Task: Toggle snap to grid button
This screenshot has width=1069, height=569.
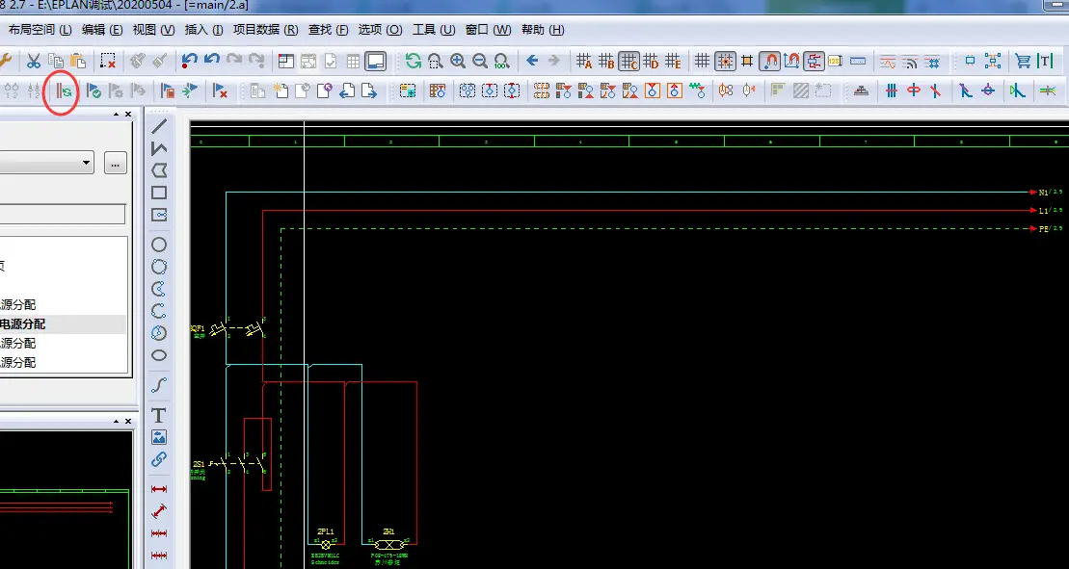Action: coord(724,61)
